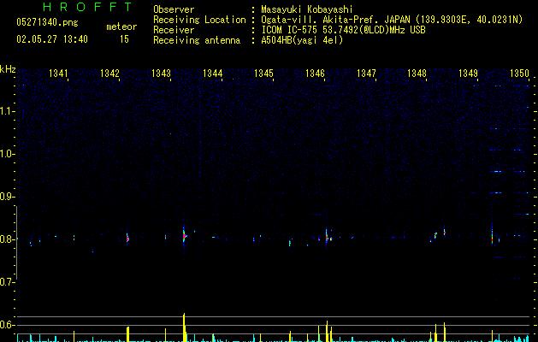Select ICOM IC-575 53.7492 MHz USB text
538x342 pixels.
(343, 30)
